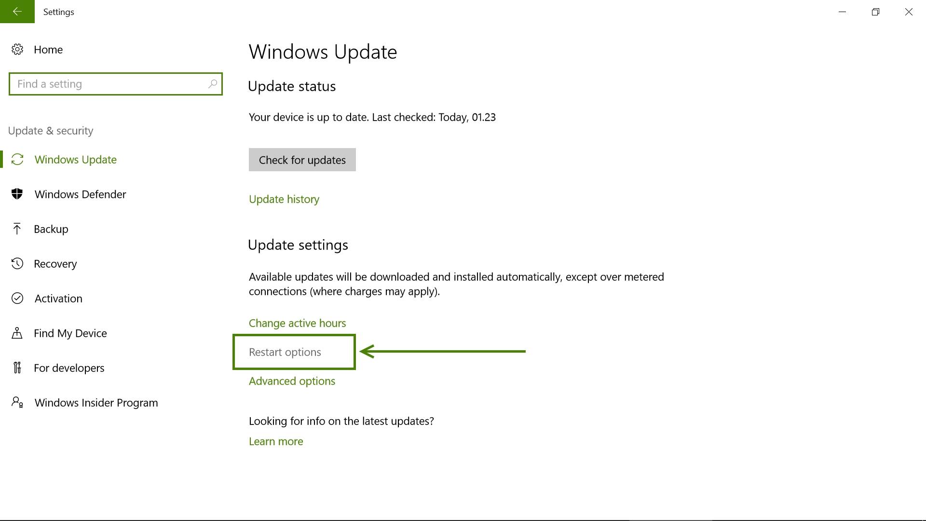Click the Find My Device person icon
Image resolution: width=926 pixels, height=521 pixels.
click(x=17, y=333)
